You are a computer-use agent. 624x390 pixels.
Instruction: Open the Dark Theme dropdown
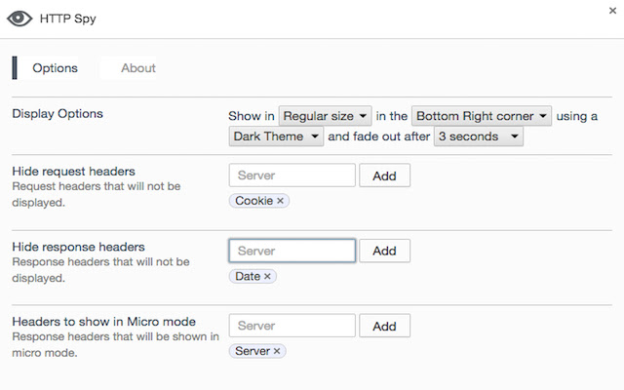pos(277,136)
